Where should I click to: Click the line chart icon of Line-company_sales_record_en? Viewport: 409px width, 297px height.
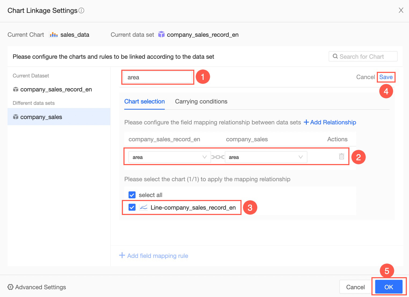[x=144, y=207]
